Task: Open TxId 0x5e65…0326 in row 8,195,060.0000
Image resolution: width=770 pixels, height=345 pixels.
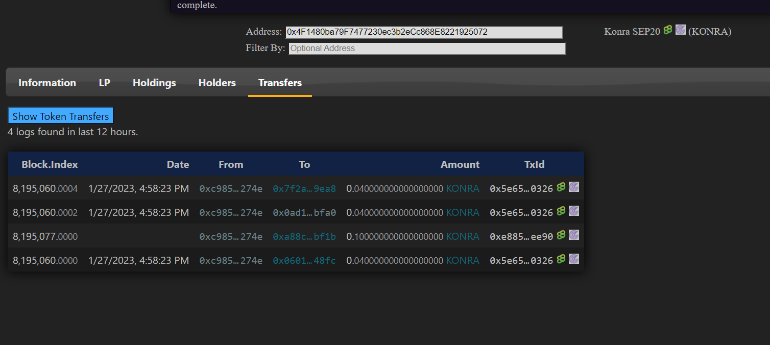Action: pos(521,261)
